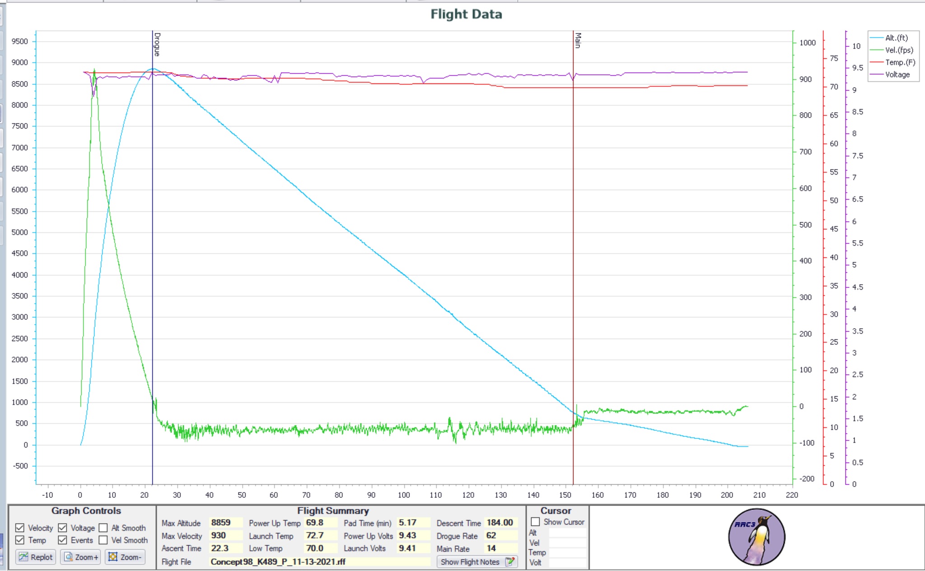Image resolution: width=925 pixels, height=571 pixels.
Task: Click the Replot chart icon
Action: 23,557
